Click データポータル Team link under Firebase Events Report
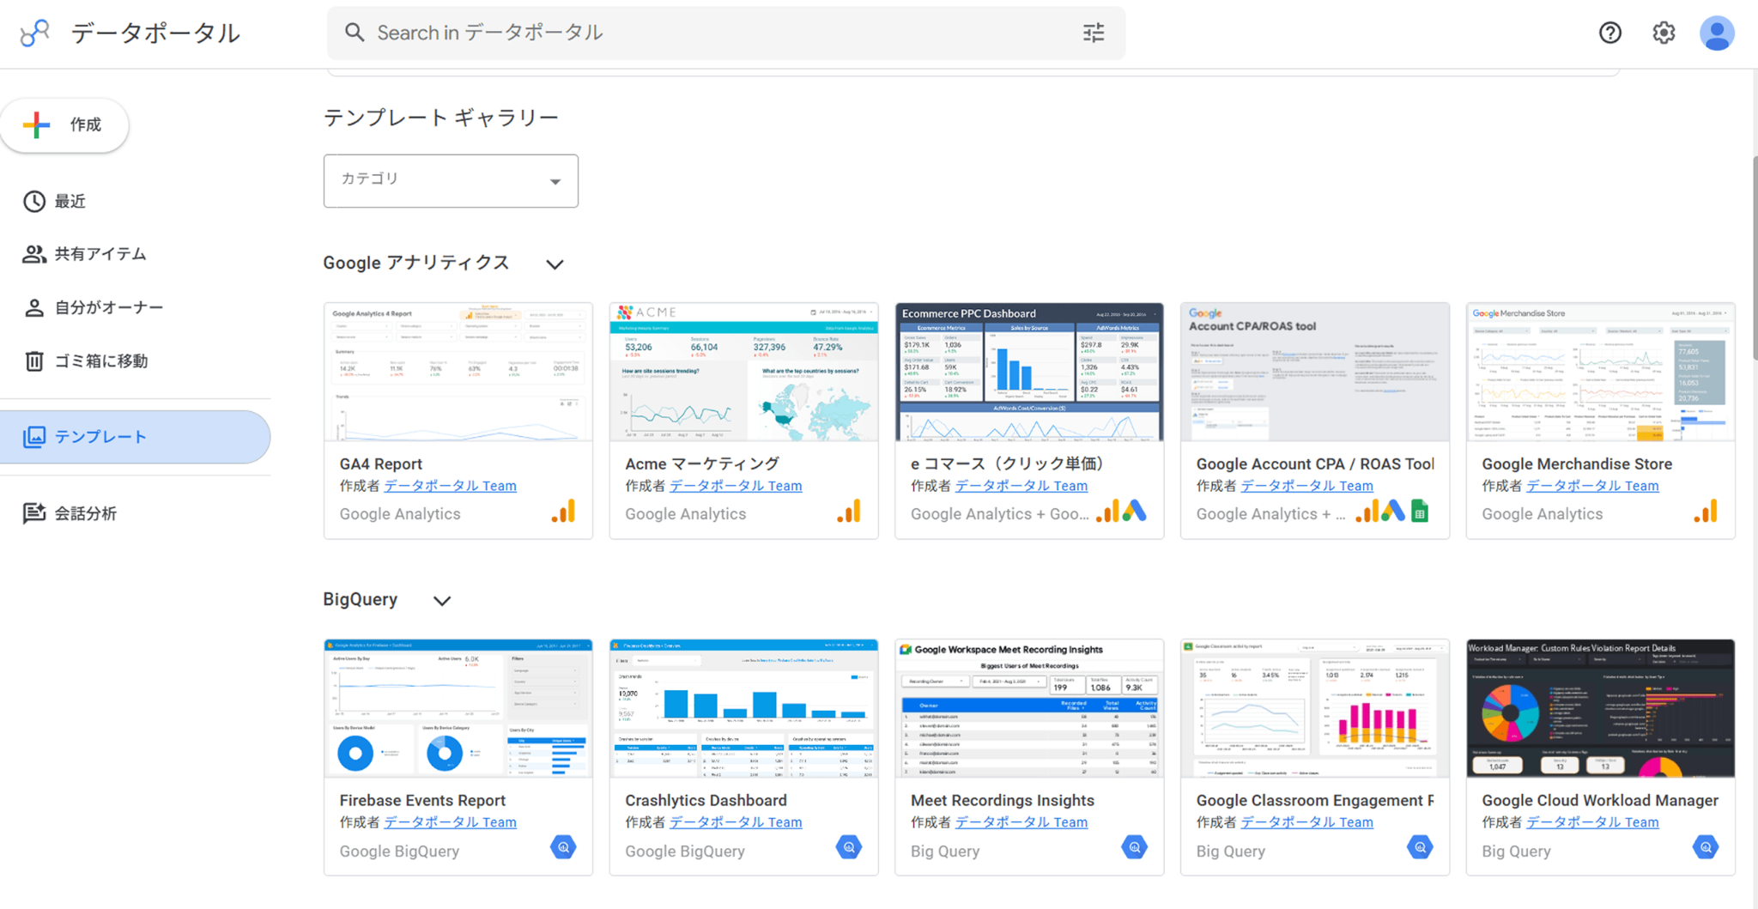Screen dimensions: 1758x909 [450, 822]
